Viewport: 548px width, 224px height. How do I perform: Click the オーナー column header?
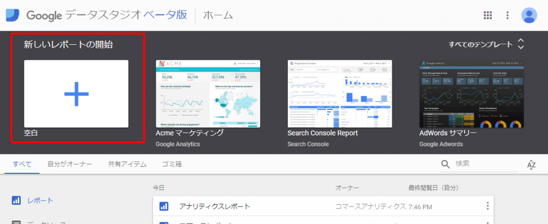point(347,188)
